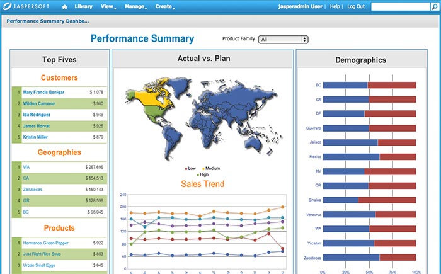Go to the Home icon
441x274 pixels.
(64, 7)
